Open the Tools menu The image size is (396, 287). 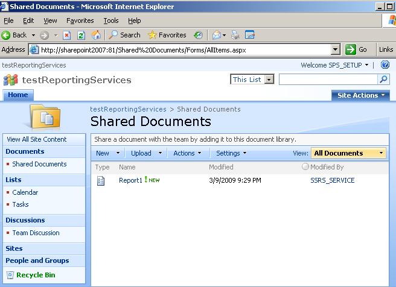click(111, 20)
